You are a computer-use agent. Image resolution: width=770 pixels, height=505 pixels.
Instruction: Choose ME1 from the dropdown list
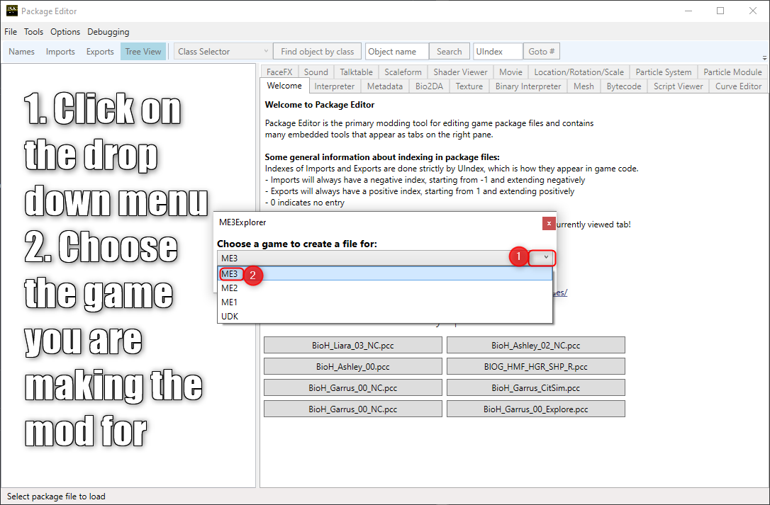coord(385,302)
